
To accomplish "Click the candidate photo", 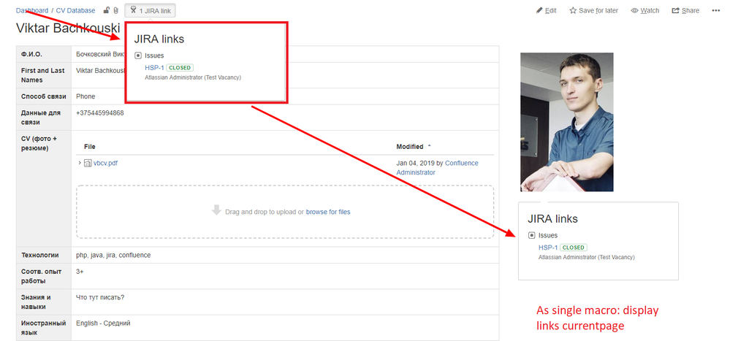I will [x=566, y=122].
